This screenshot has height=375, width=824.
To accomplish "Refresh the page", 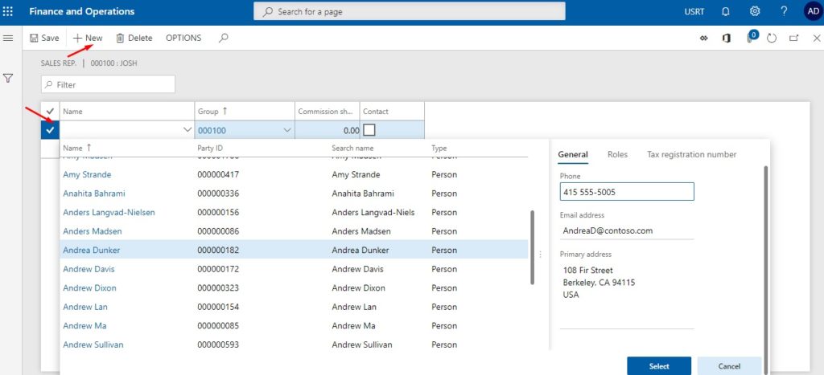I will coord(772,39).
